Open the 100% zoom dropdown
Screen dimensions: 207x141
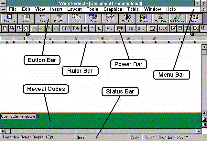(x=163, y=28)
